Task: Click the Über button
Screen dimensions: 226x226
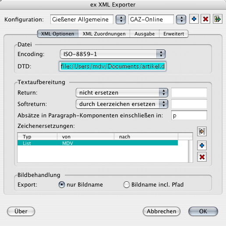Action: click(21, 211)
